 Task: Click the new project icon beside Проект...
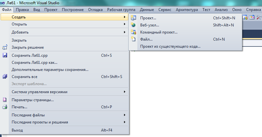click(133, 18)
